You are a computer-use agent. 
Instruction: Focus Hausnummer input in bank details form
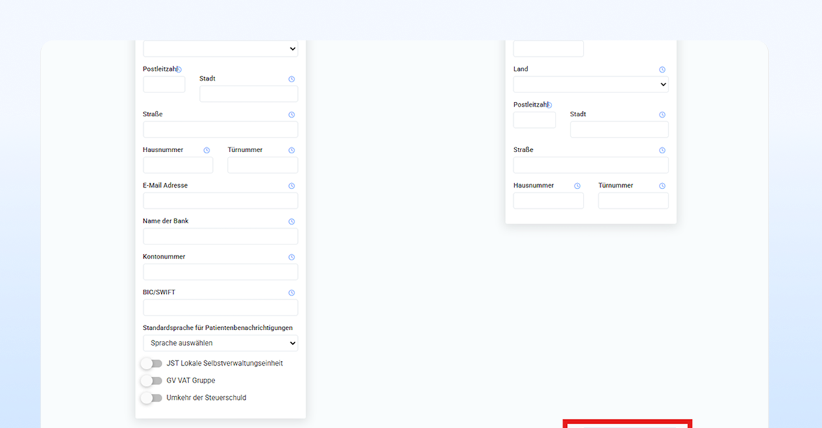[178, 165]
